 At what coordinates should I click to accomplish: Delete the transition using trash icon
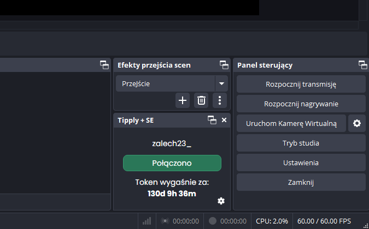(x=201, y=100)
